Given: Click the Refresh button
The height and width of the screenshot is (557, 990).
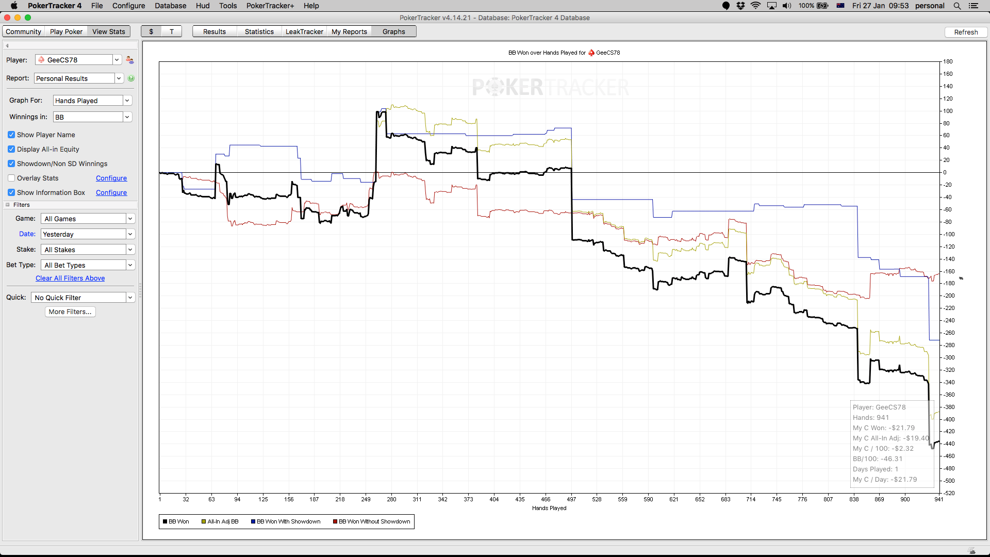Looking at the screenshot, I should (966, 32).
